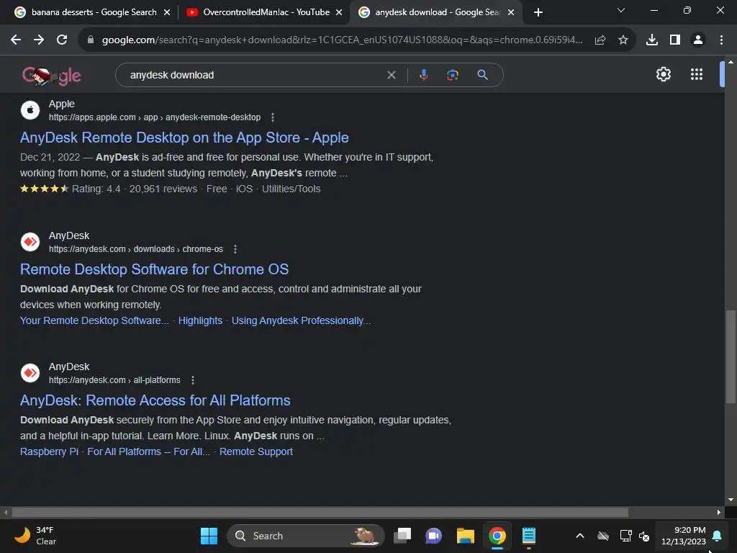Screen dimensions: 737x553
Task: Open the Google apps grid
Action: pos(697,74)
